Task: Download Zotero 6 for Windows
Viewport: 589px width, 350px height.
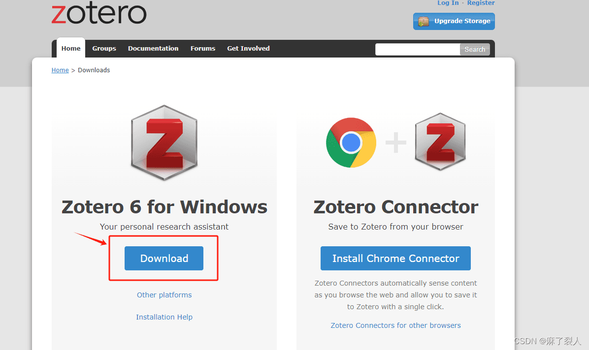Action: click(x=164, y=258)
